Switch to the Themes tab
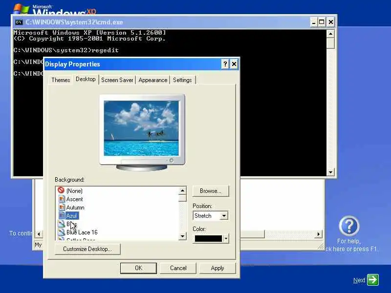This screenshot has width=391, height=293. coord(61,80)
